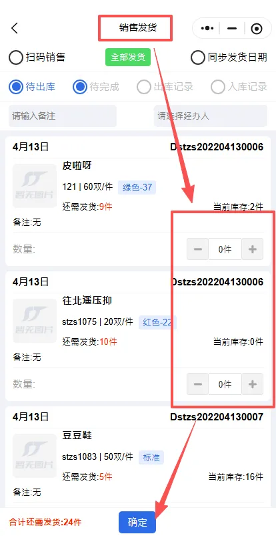Viewport: 276px width, 536px height.
Task: Focus the 请输入备注 remark field
Action: 63,116
